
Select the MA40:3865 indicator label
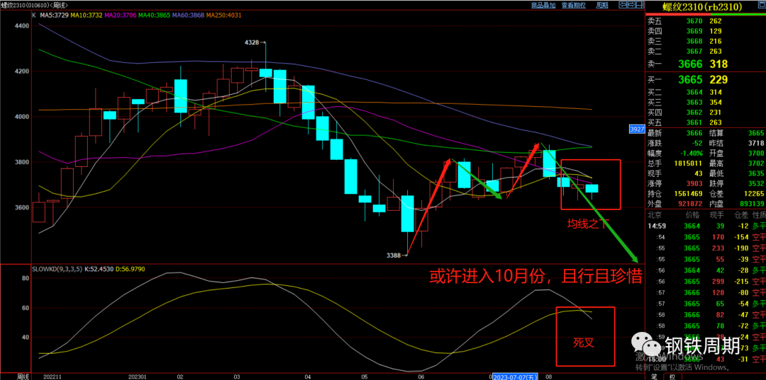point(155,15)
